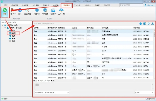Switch to the 安全策略 tab
The image size is (156, 101).
[35, 5]
